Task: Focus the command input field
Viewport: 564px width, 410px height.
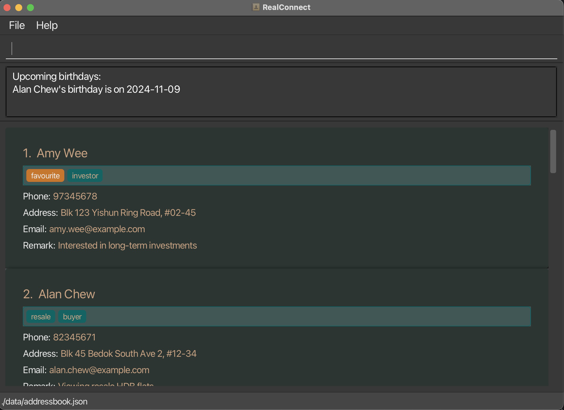Action: pos(282,49)
